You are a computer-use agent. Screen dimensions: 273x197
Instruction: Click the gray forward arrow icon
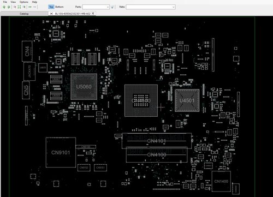(x=34, y=7)
